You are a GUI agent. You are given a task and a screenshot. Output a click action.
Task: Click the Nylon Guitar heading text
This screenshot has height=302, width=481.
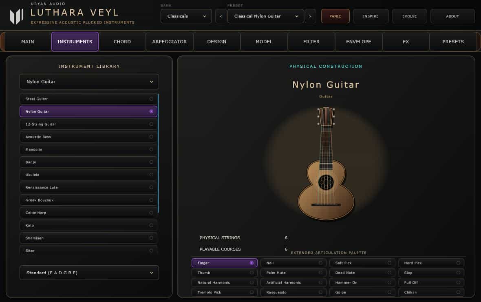326,85
